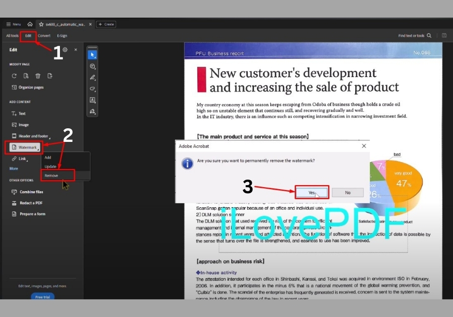Viewport: 453px width, 317px height.
Task: Open the Convert tab
Action: tap(44, 36)
